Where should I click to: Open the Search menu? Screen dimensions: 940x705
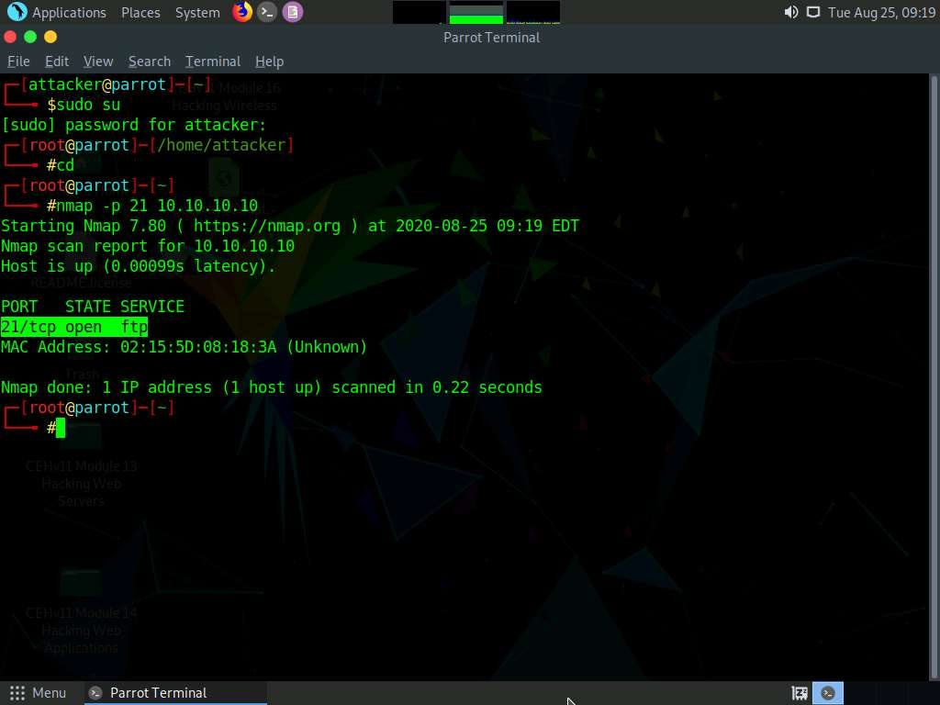click(150, 62)
